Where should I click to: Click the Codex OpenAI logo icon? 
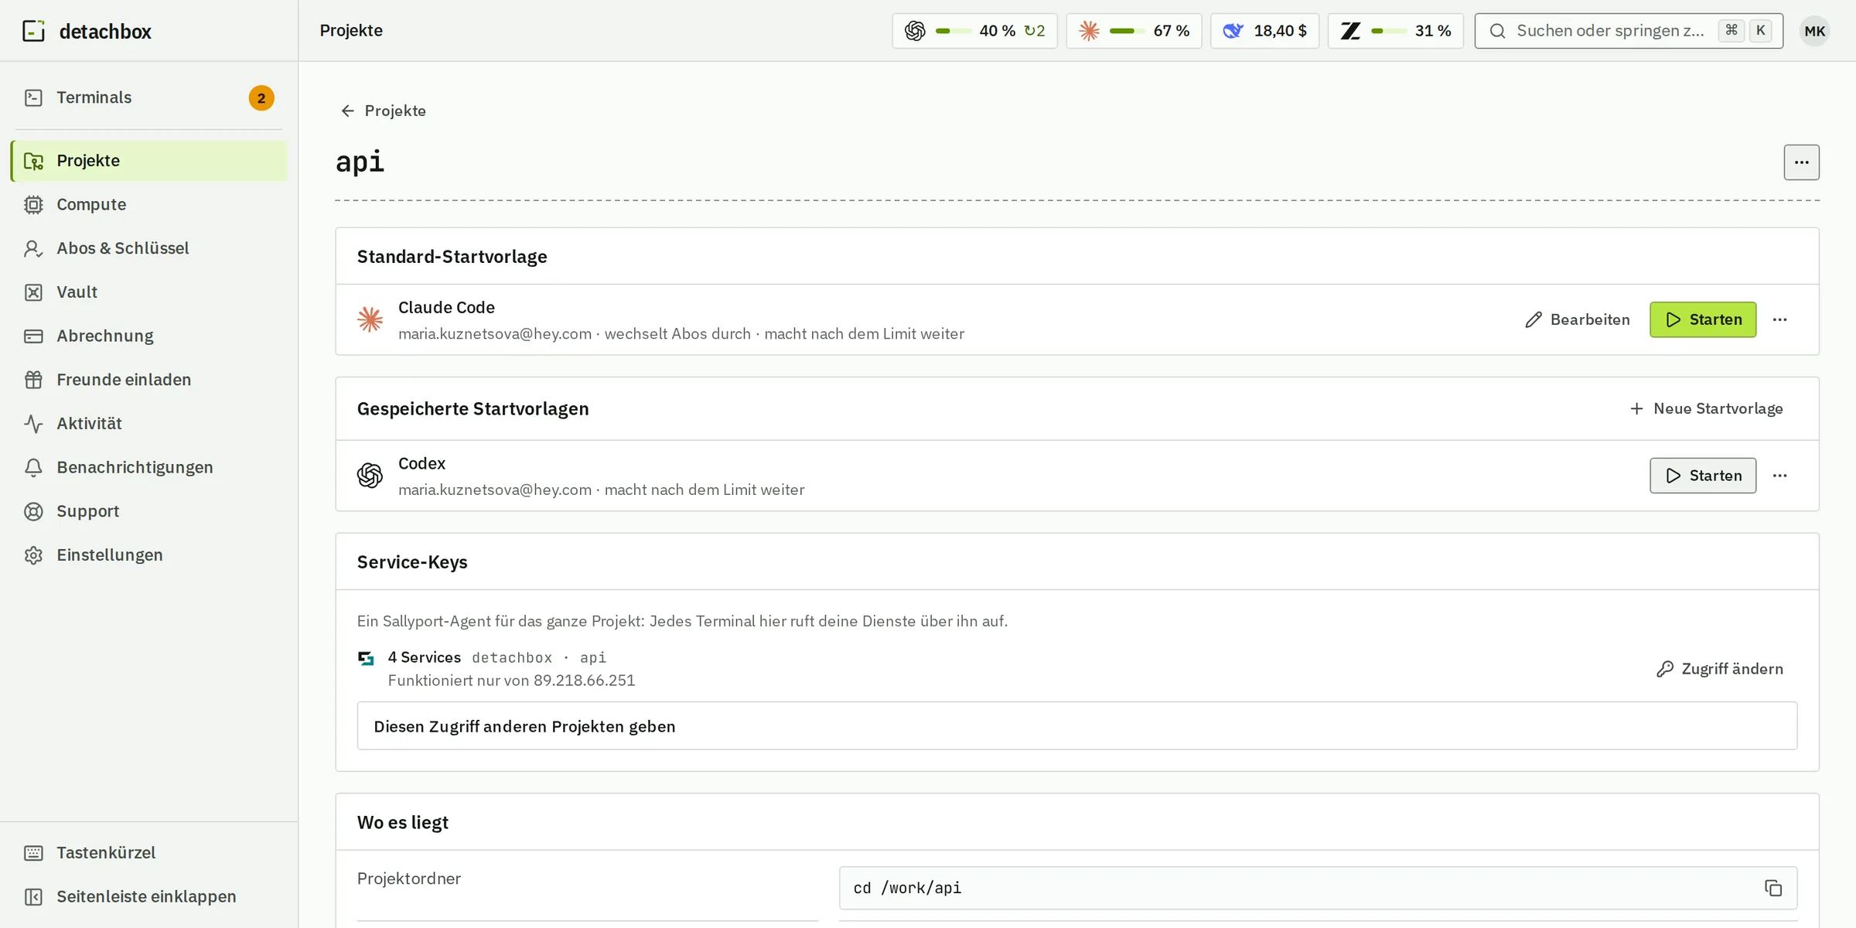[370, 476]
